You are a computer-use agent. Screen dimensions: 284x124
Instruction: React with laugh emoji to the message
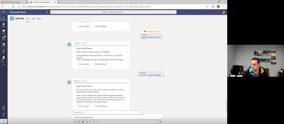tap(148, 32)
